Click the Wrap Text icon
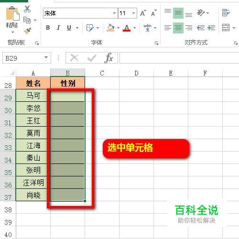The width and height of the screenshot is (239, 239). click(x=226, y=13)
